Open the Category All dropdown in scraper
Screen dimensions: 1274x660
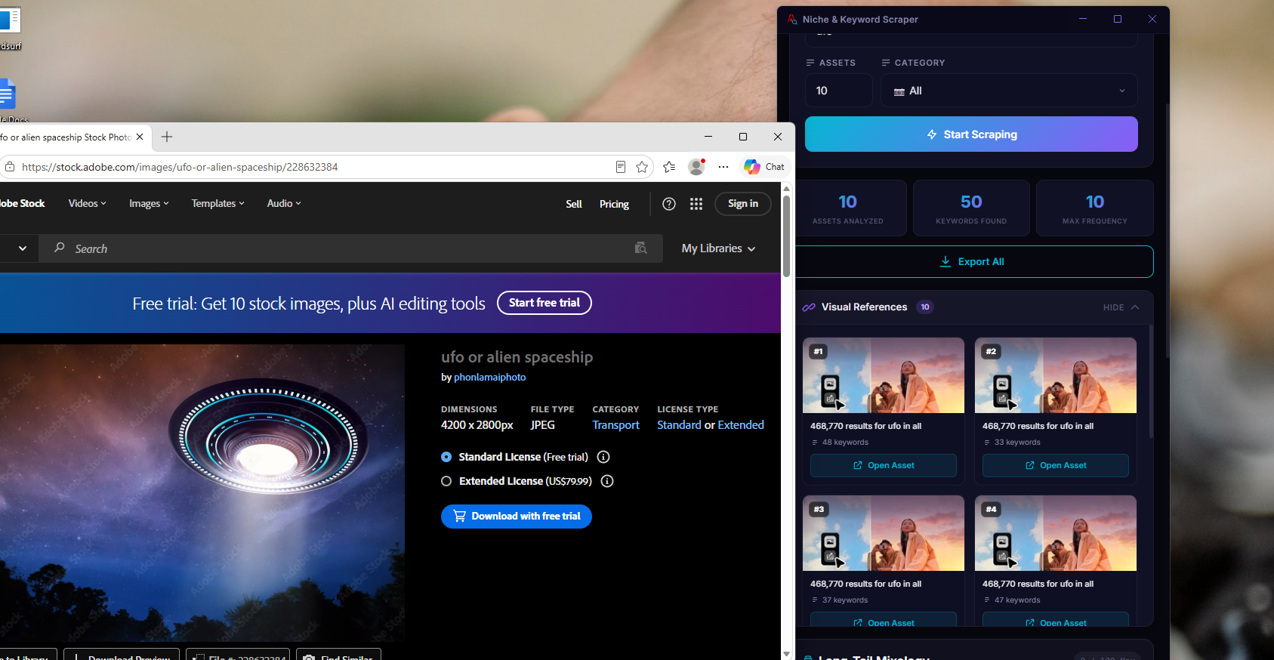click(x=1009, y=91)
